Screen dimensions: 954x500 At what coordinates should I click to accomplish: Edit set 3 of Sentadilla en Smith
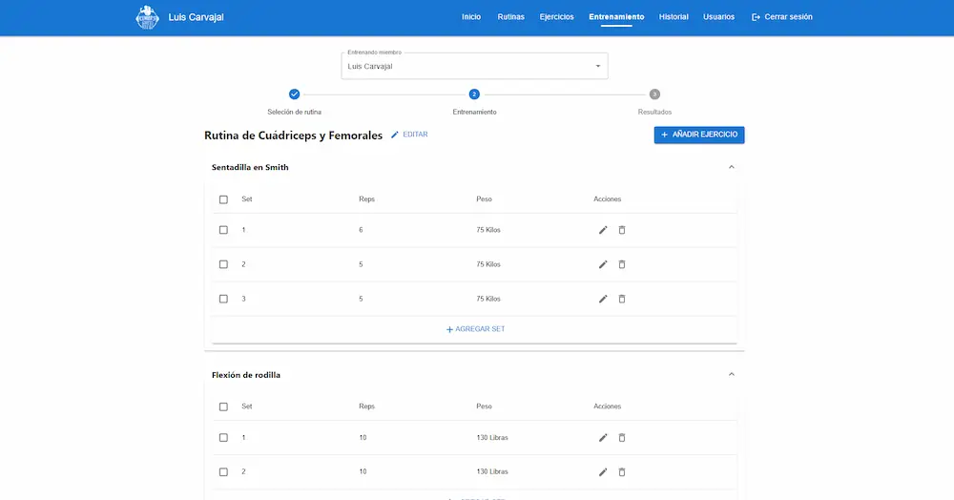[603, 299]
